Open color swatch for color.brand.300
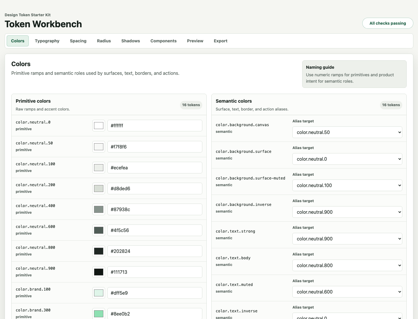This screenshot has height=319, width=418. (x=99, y=313)
